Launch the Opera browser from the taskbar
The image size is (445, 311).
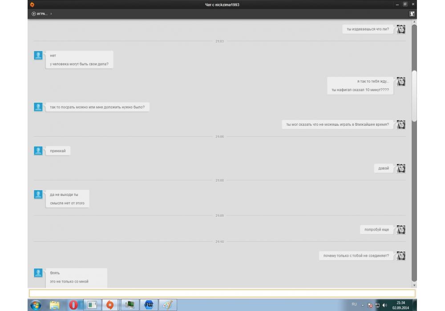click(x=73, y=305)
